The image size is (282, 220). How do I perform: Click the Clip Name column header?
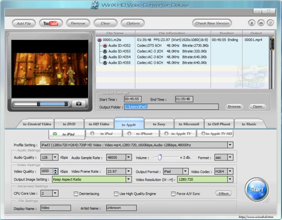coord(115,34)
